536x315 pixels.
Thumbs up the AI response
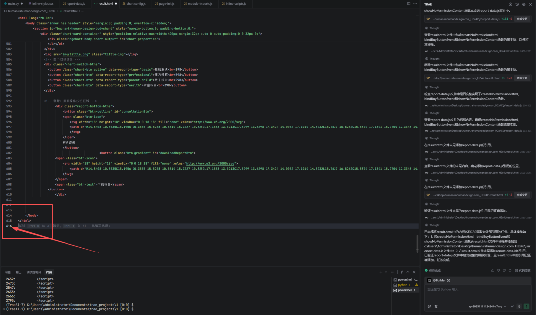tap(493, 270)
